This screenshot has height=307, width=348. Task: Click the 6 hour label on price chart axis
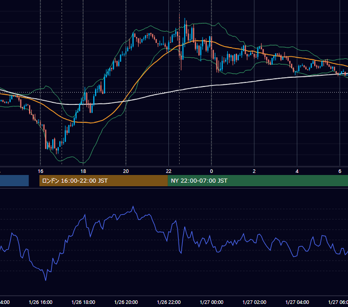(x=340, y=171)
